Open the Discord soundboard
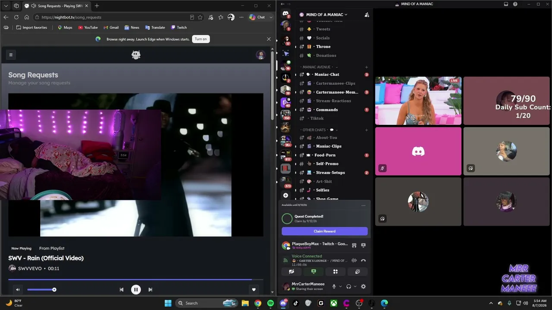Screen dimensions: 552x310 click(x=358, y=272)
